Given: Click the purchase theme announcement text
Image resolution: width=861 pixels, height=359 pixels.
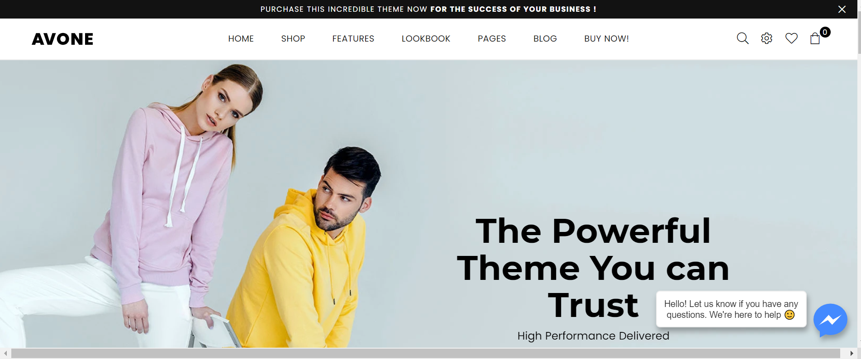Looking at the screenshot, I should 428,9.
